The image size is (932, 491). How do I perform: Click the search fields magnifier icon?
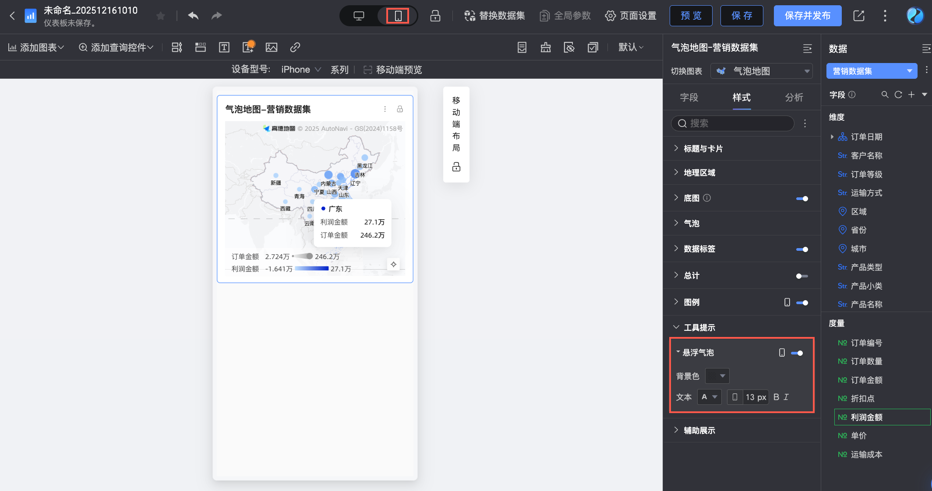pos(885,95)
